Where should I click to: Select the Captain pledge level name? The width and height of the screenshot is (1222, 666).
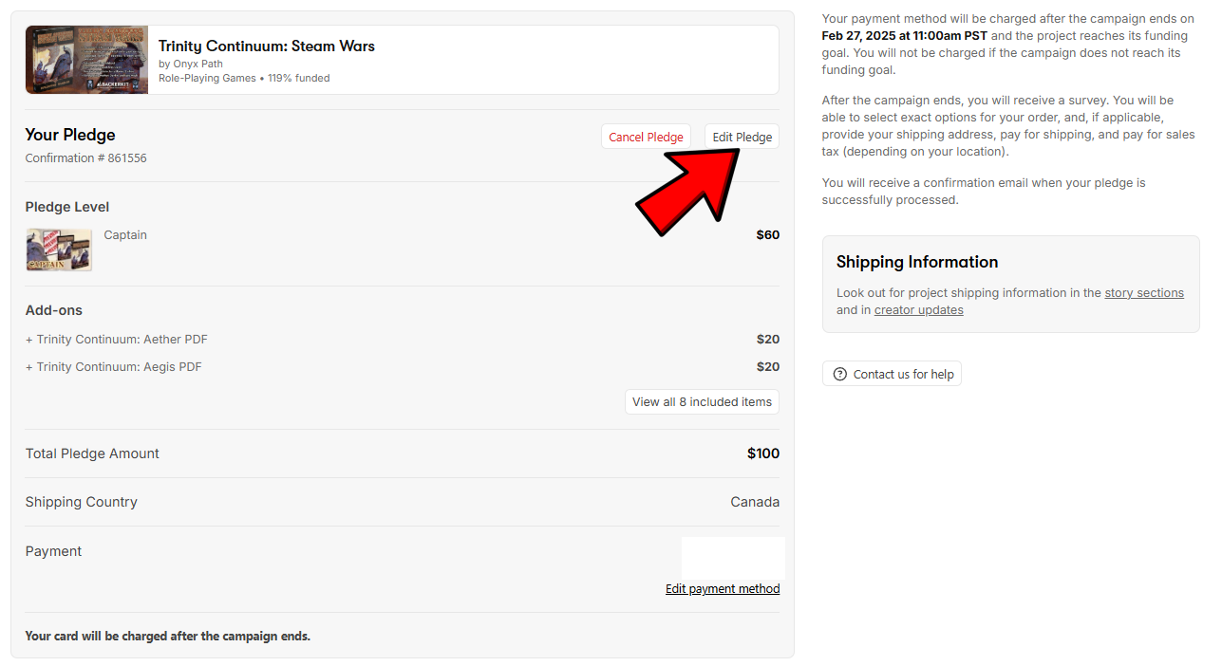125,235
